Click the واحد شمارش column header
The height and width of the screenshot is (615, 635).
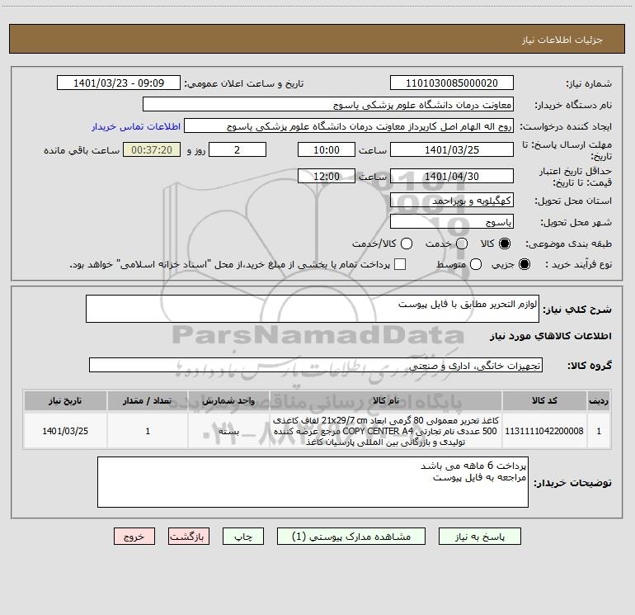tap(228, 400)
